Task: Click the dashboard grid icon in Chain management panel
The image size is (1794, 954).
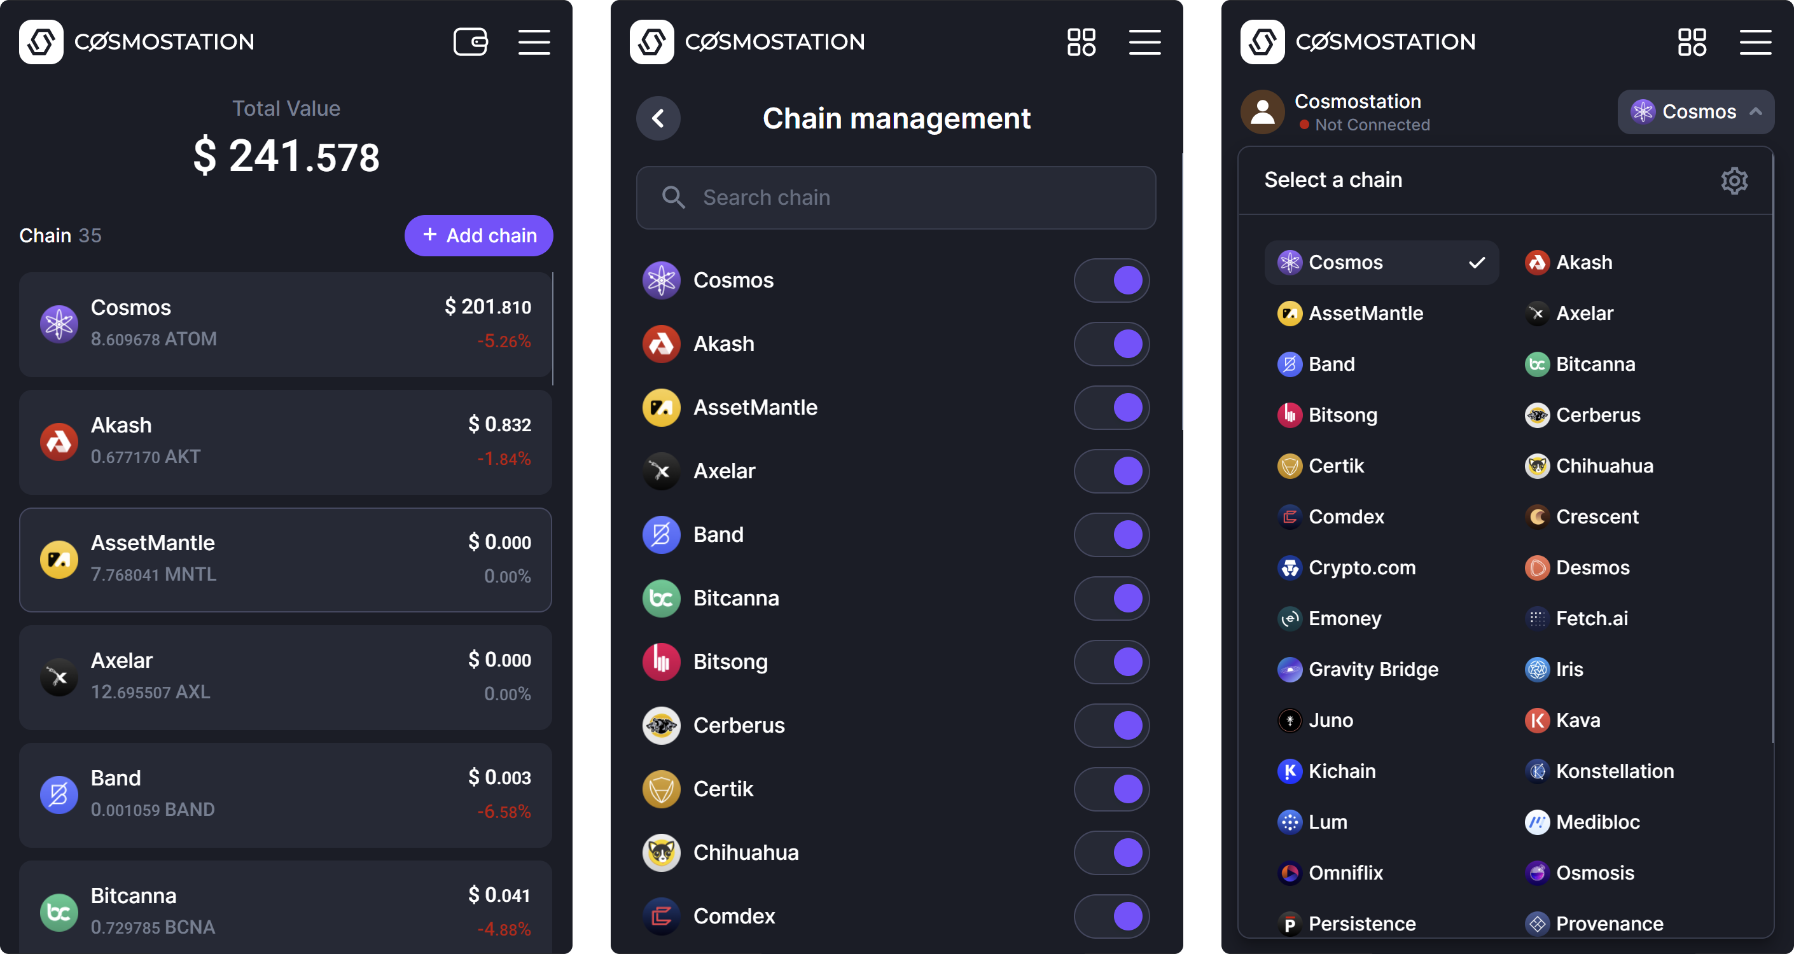Action: (1081, 42)
